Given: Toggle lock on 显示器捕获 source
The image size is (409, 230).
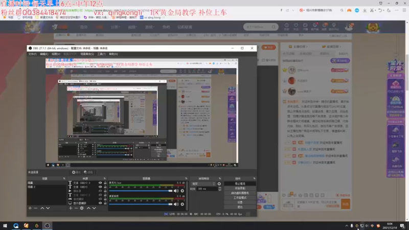Looking at the screenshot, I should point(105,203).
